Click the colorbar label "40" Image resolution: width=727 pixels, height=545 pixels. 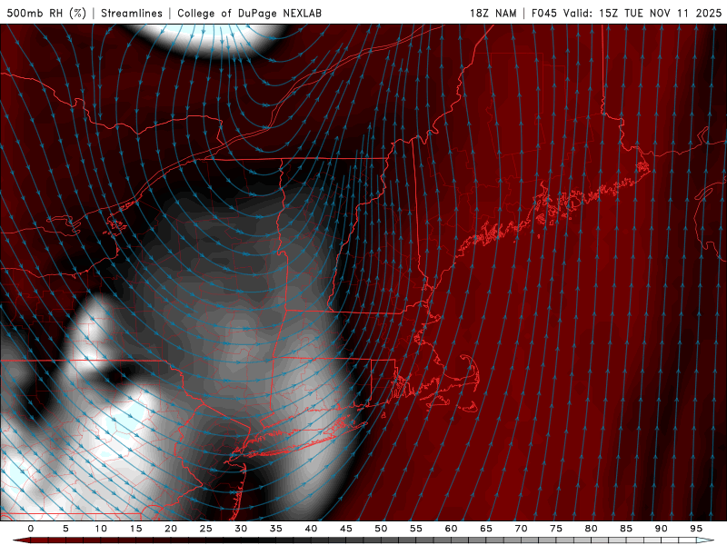pyautogui.click(x=311, y=529)
